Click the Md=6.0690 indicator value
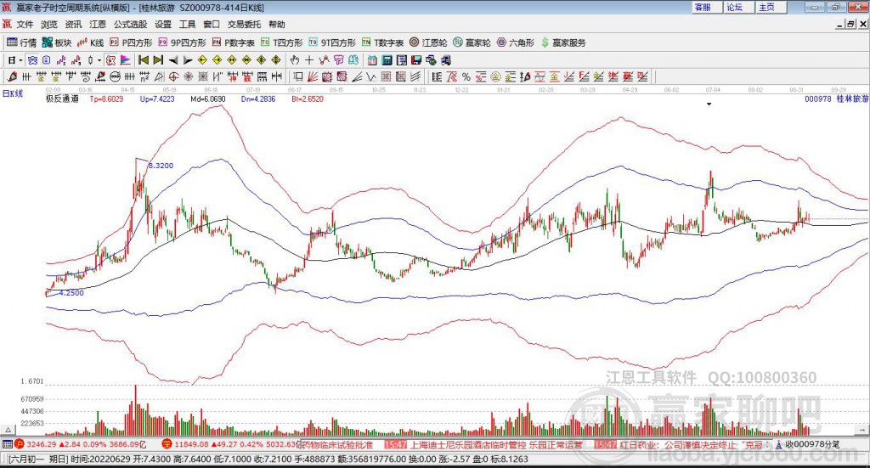The image size is (870, 468). [x=208, y=99]
